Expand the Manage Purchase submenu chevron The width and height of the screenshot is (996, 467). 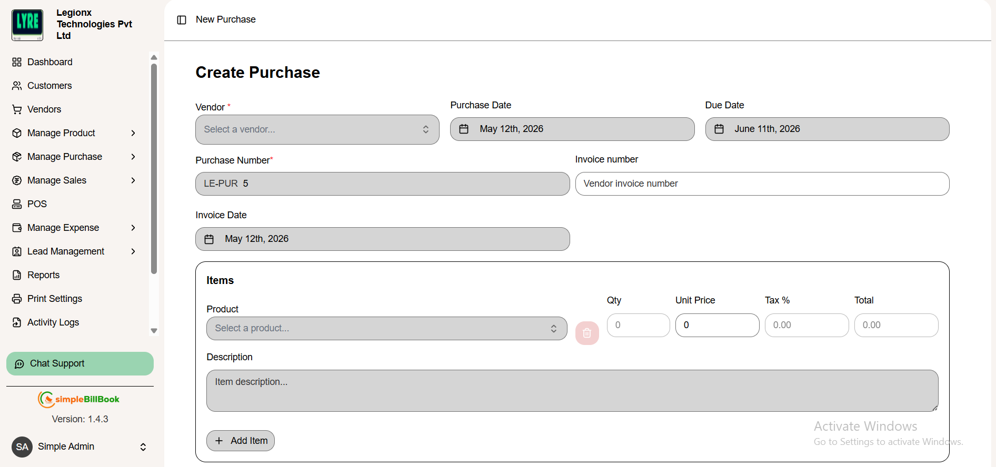(x=133, y=157)
